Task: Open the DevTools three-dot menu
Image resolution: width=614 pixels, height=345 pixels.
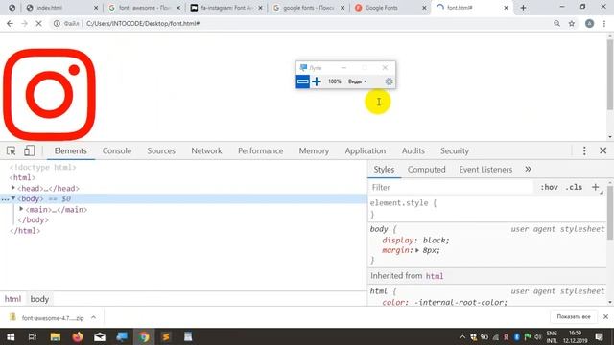Action: pyautogui.click(x=584, y=151)
